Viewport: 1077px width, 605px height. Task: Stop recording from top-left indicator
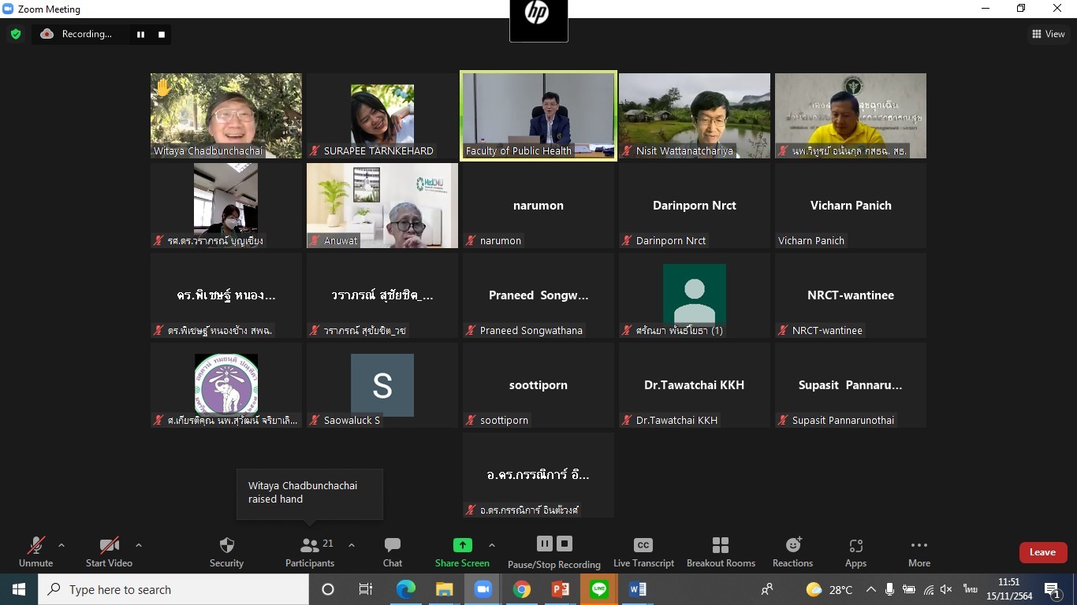coord(162,34)
